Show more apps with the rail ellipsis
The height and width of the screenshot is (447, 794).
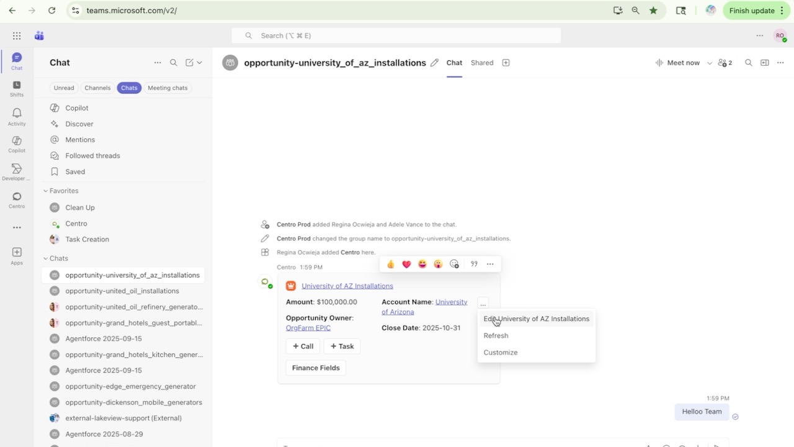[17, 227]
